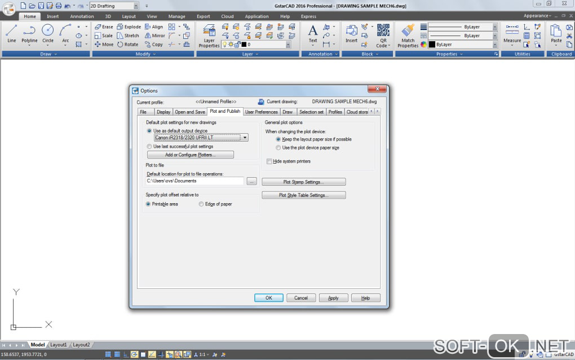This screenshot has width=575, height=360.
Task: Click the OK button
Action: 269,298
